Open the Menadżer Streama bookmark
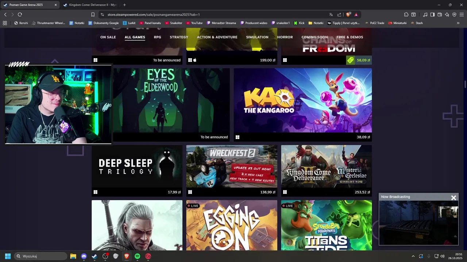The height and width of the screenshot is (262, 467). (221, 23)
